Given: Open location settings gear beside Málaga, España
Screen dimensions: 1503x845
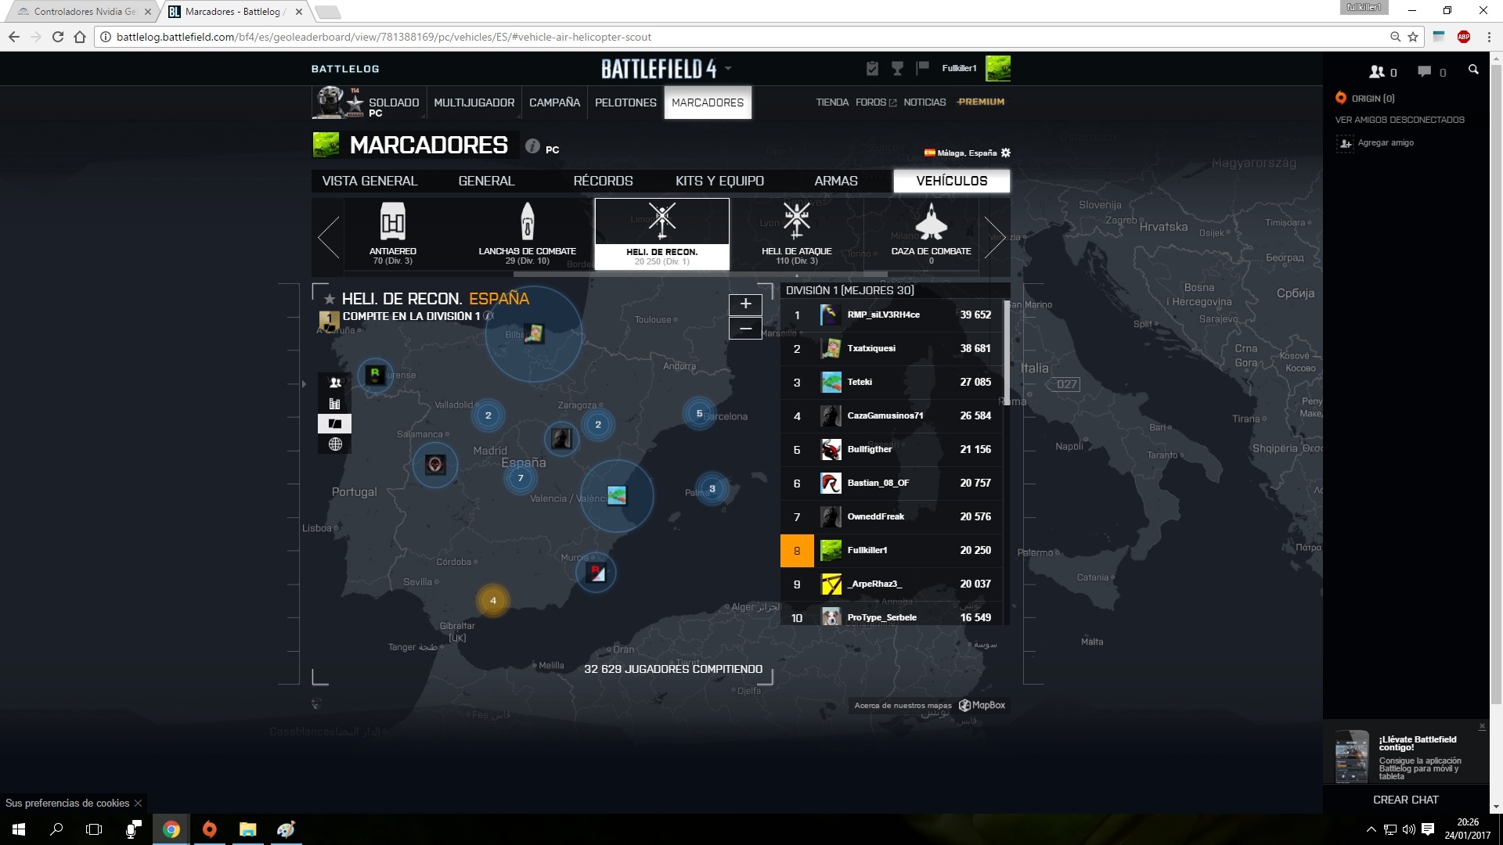Looking at the screenshot, I should click(x=1006, y=153).
